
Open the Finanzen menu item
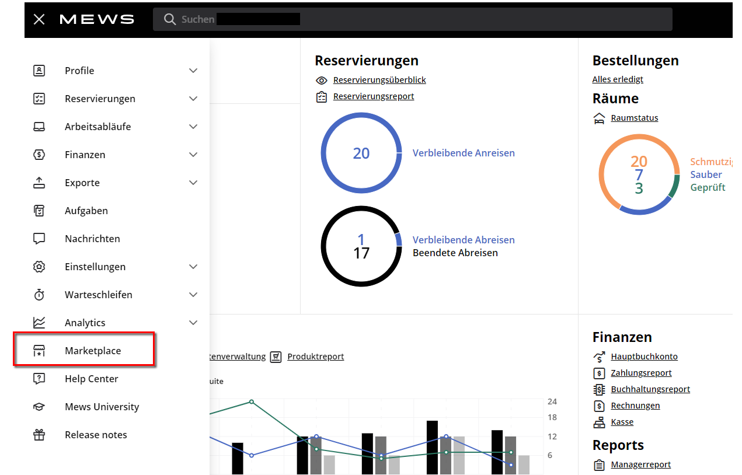[85, 155]
